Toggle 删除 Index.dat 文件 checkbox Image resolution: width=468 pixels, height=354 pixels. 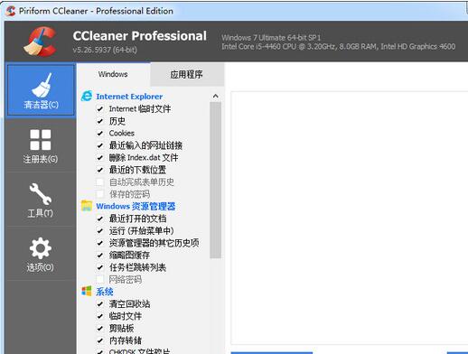coord(100,157)
